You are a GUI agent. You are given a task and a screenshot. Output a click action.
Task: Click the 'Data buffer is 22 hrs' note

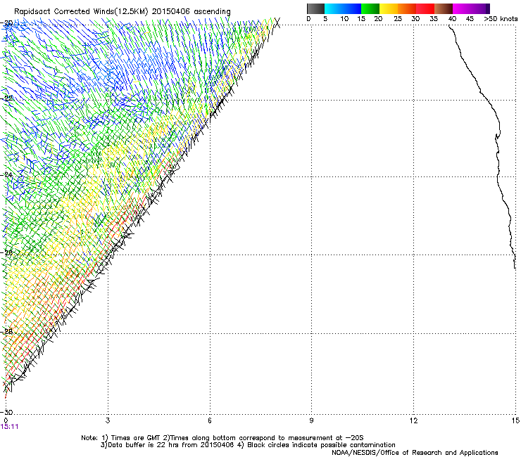(x=142, y=445)
